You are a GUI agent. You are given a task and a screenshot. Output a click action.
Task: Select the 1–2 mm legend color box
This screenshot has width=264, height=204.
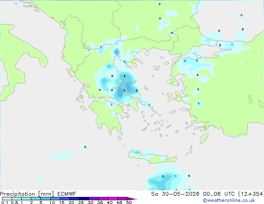point(26,199)
